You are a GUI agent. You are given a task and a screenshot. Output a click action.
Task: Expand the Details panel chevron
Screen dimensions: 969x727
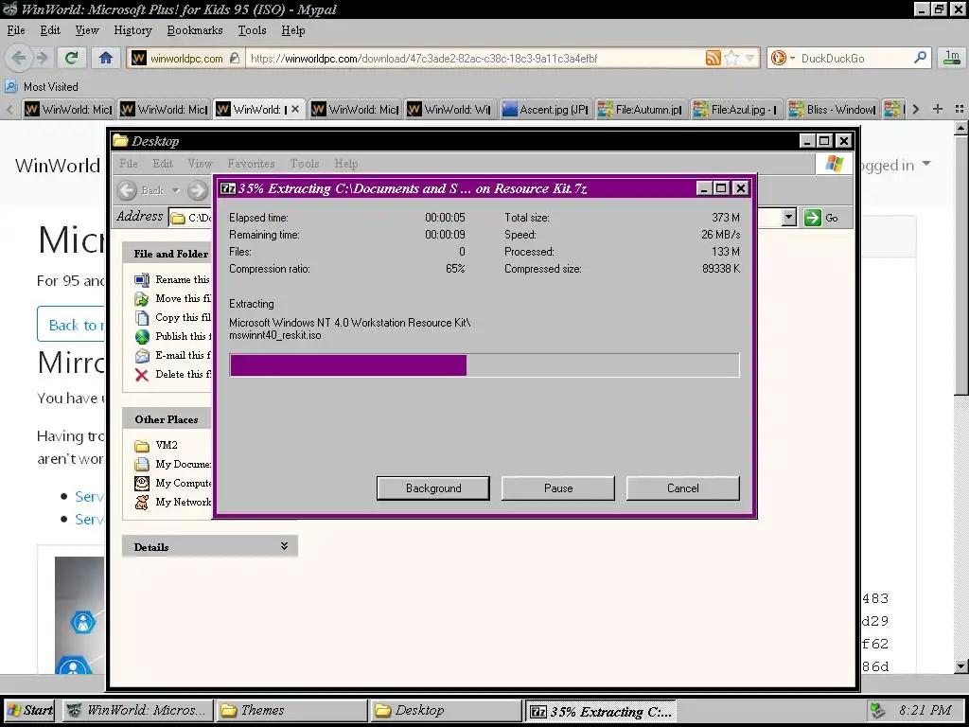(284, 546)
